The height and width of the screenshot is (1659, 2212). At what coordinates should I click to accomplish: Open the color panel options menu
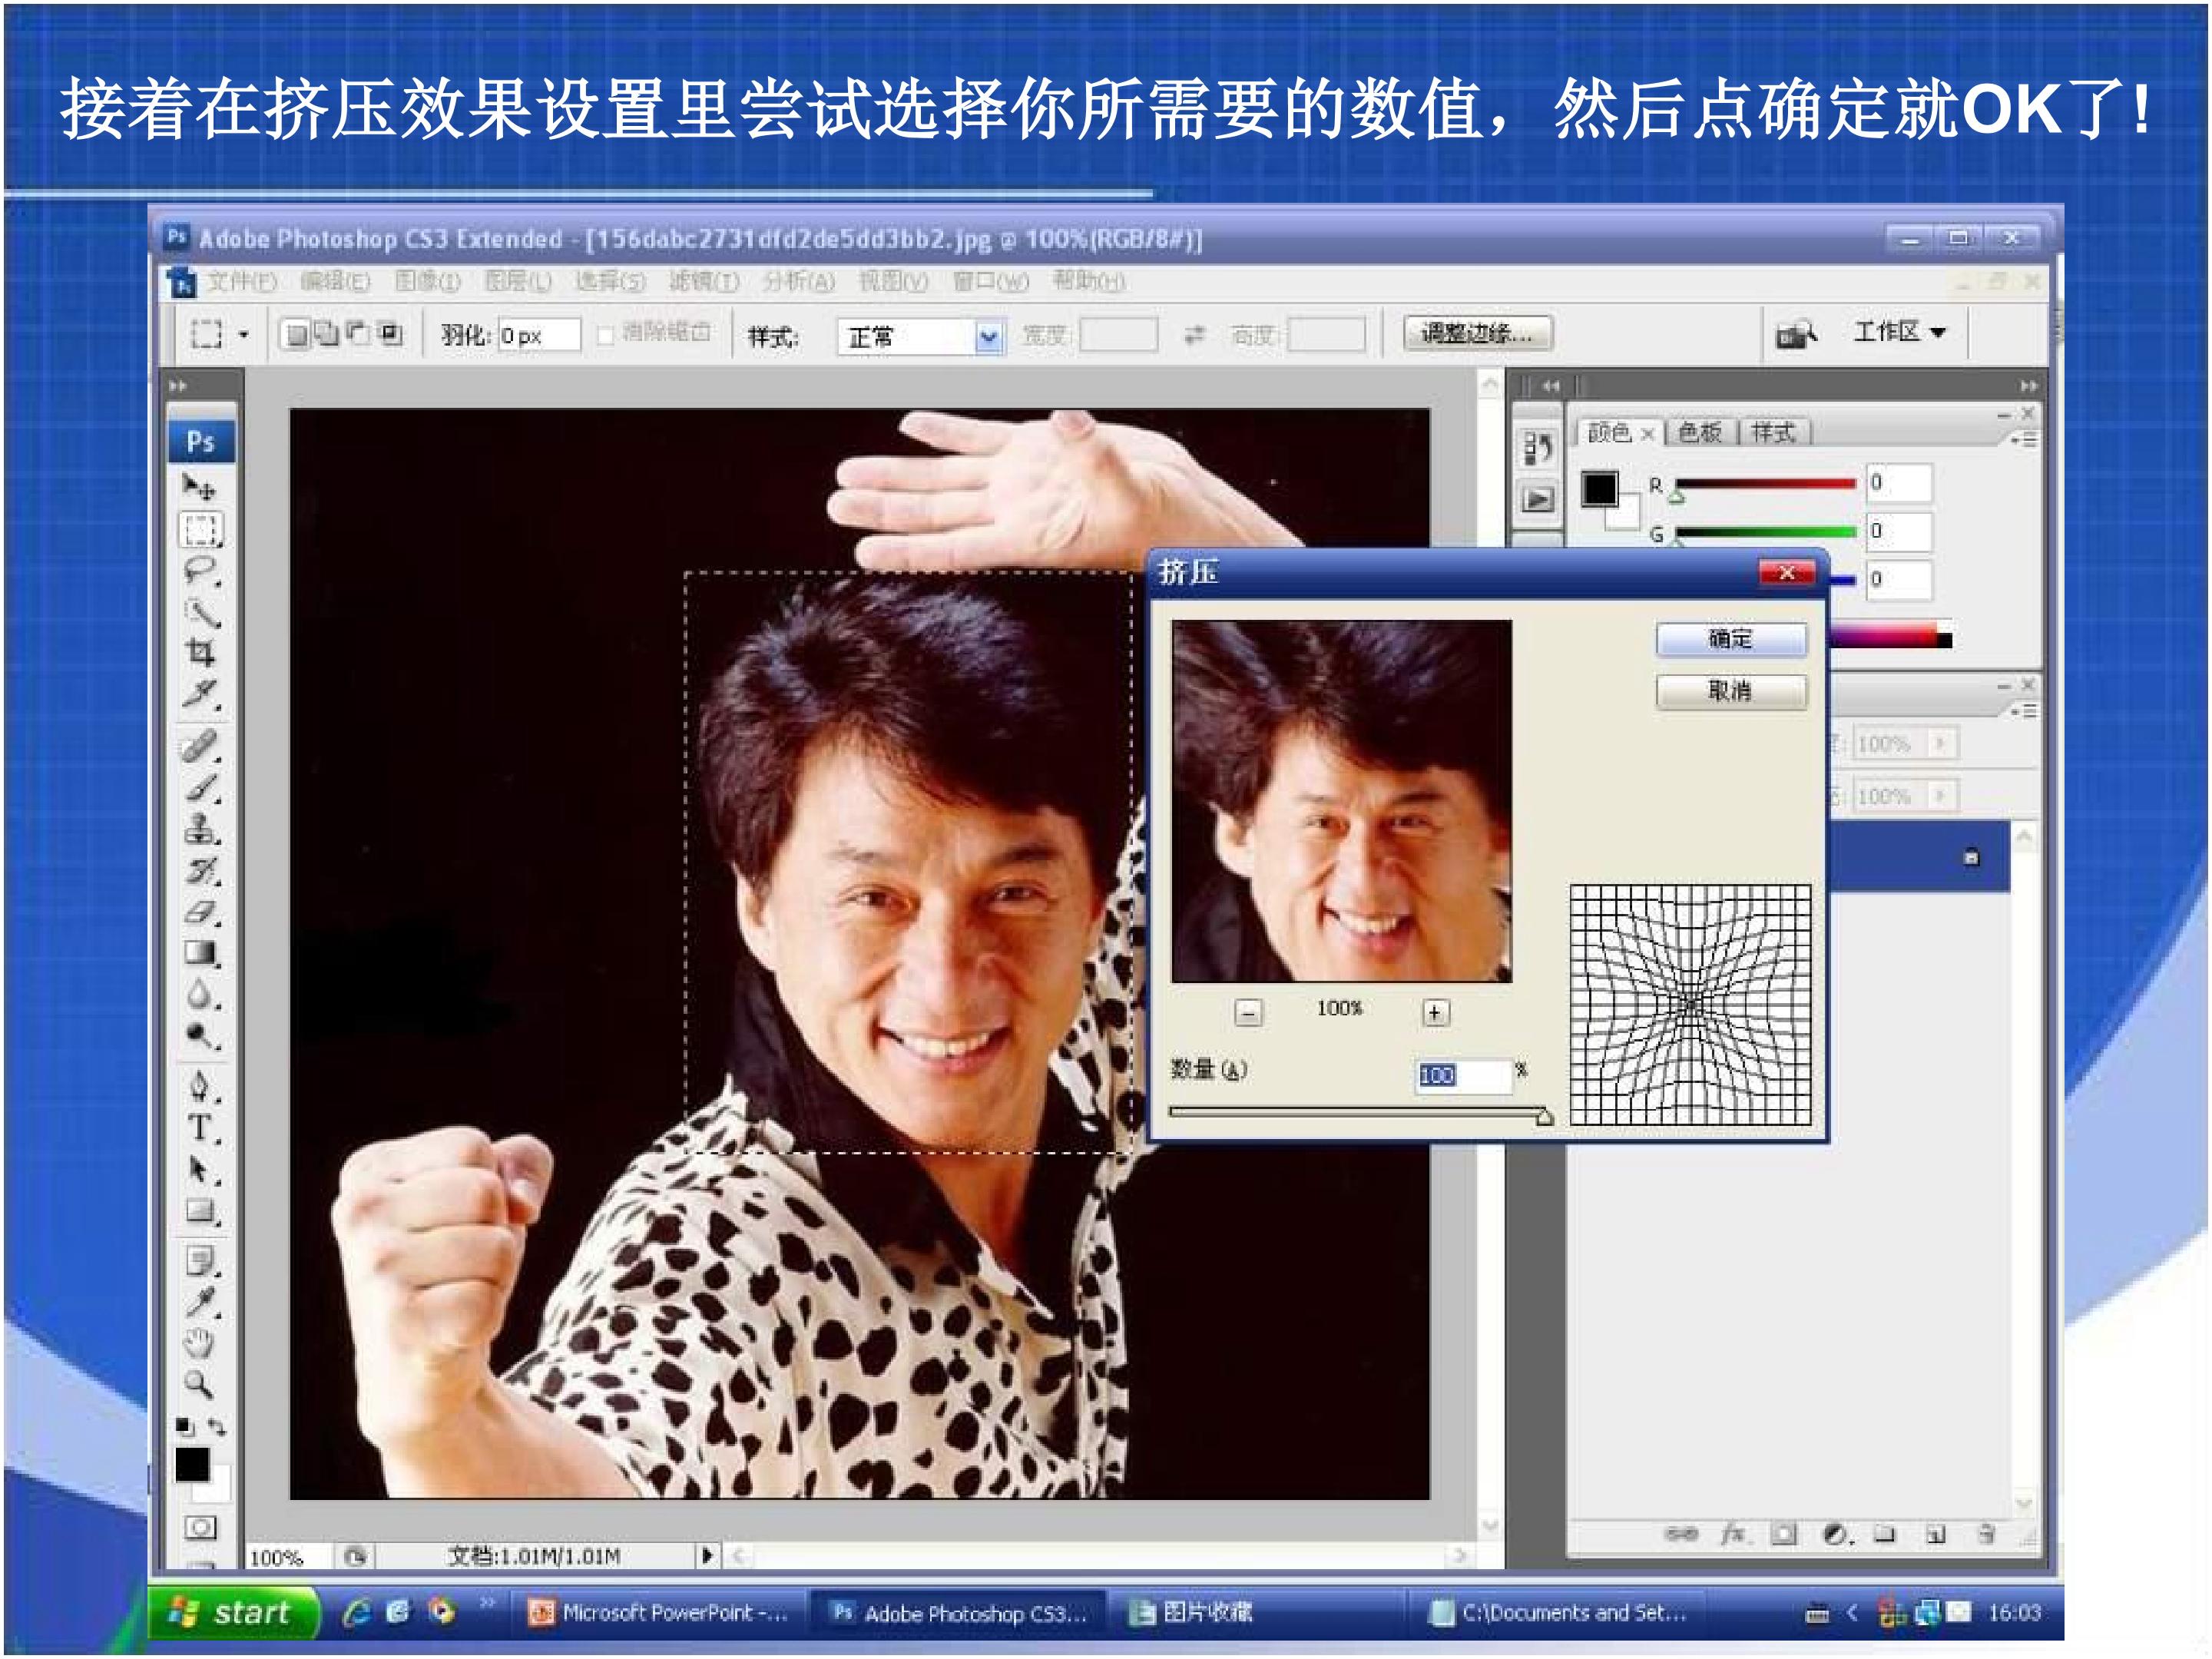(2023, 439)
